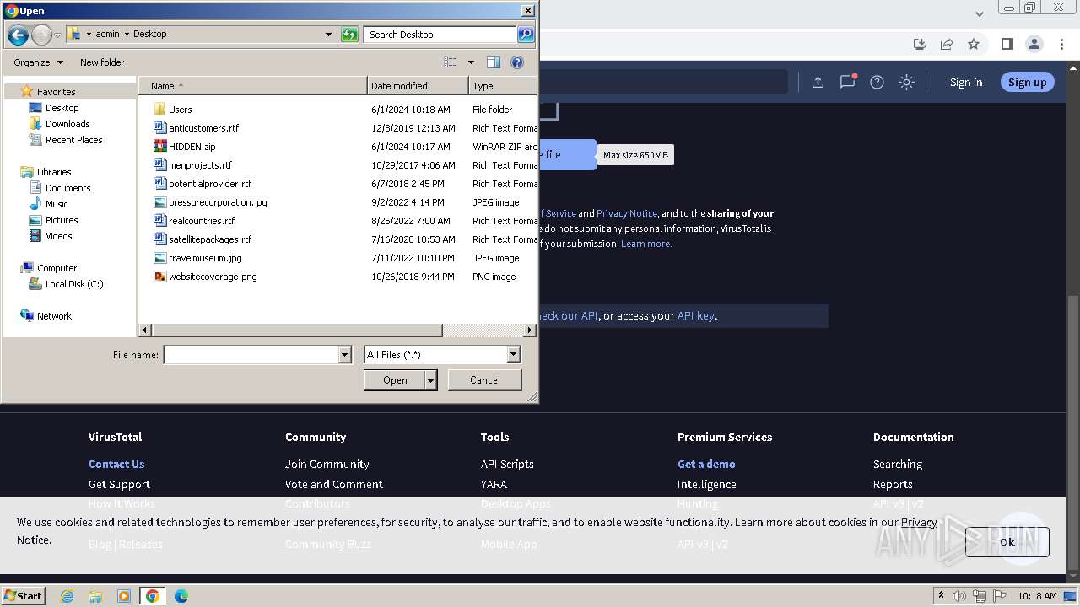The image size is (1080, 607).
Task: Open the File name combo box dropdown
Action: pyautogui.click(x=344, y=355)
